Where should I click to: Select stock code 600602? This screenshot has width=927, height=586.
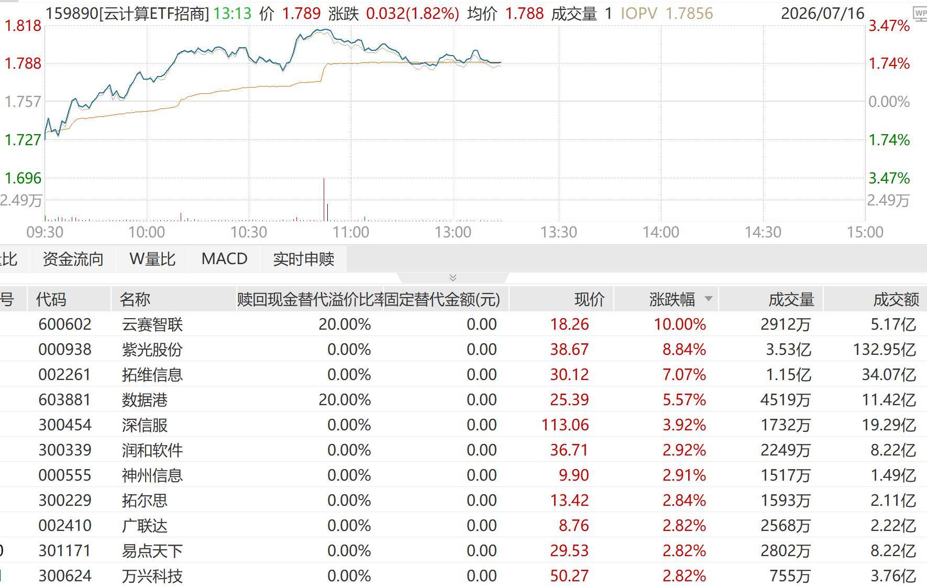coord(65,324)
